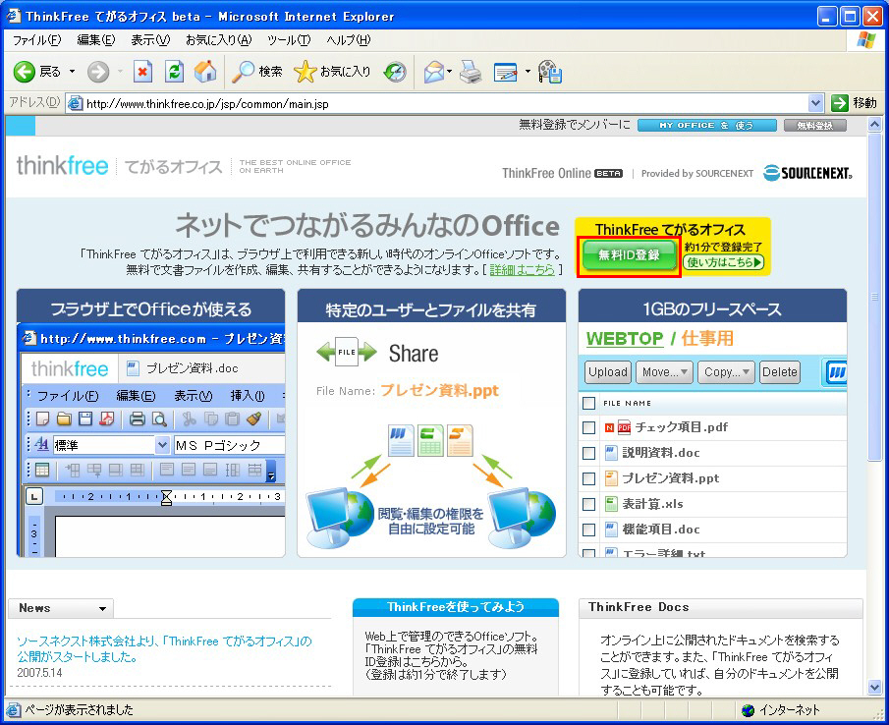Viewport: 889px width, 725px height.
Task: Click the green Share FILE arrows icon
Action: [x=347, y=352]
